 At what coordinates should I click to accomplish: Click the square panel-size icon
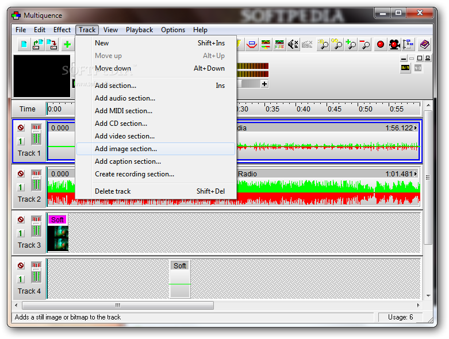click(420, 59)
